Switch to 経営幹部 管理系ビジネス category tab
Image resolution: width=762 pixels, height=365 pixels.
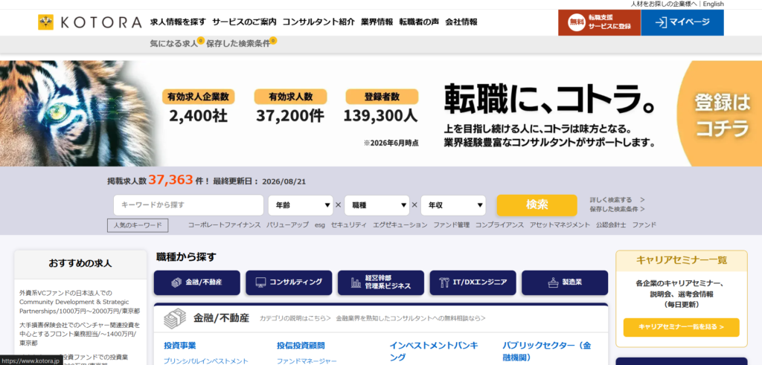[381, 282]
